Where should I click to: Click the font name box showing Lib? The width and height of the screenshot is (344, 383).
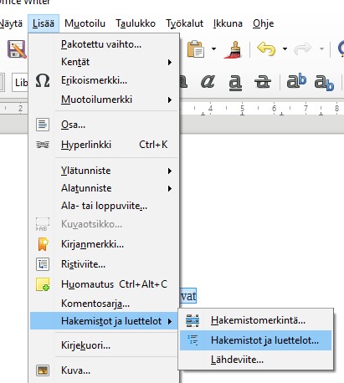pyautogui.click(x=20, y=83)
